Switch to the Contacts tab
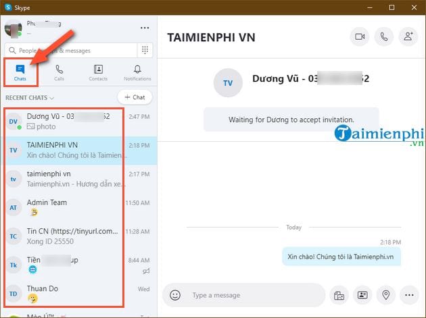The image size is (426, 318). (x=98, y=72)
